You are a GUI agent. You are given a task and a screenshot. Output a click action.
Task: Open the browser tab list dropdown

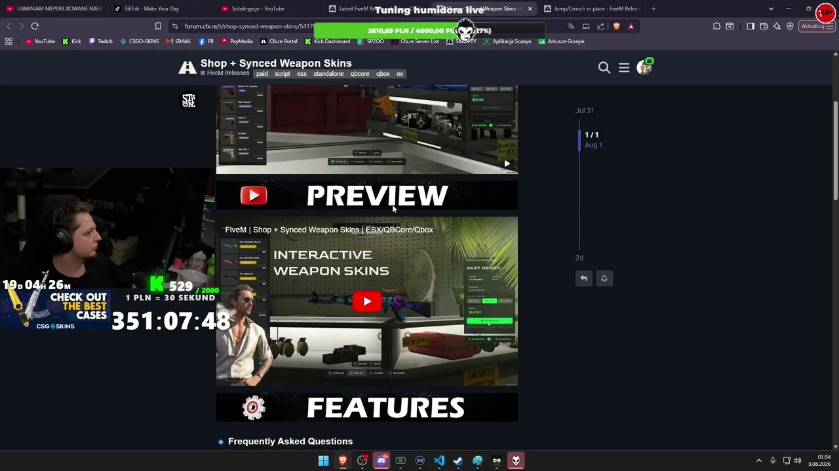pyautogui.click(x=771, y=9)
